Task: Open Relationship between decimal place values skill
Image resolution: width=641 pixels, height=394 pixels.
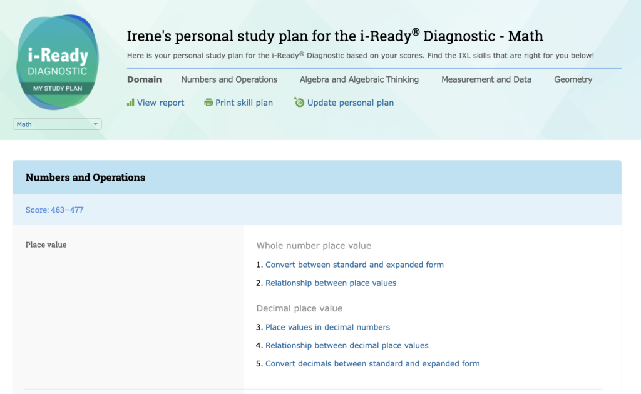Action: [347, 345]
